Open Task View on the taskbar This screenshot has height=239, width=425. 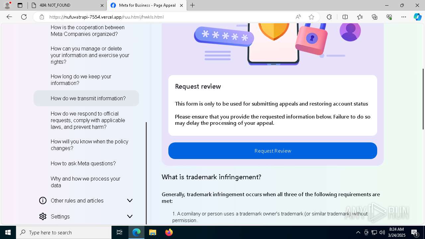point(120,232)
